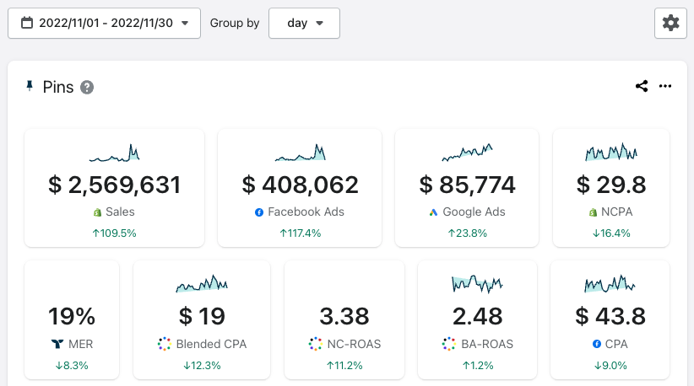Image resolution: width=694 pixels, height=386 pixels.
Task: Click the 23.8% Google Ads change indicator
Action: [x=467, y=233]
